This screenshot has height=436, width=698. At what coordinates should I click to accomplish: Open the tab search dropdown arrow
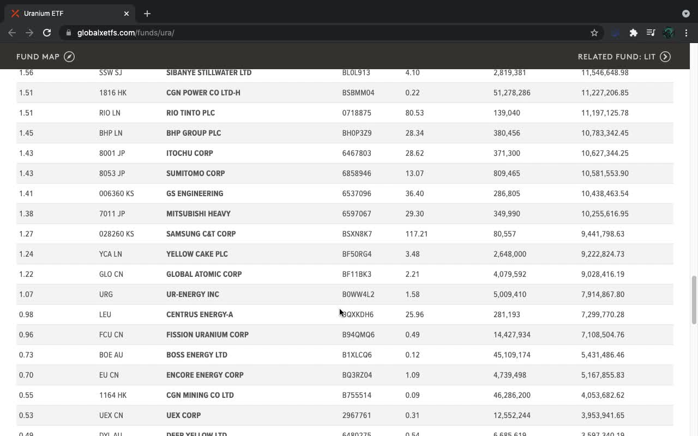coord(686,14)
